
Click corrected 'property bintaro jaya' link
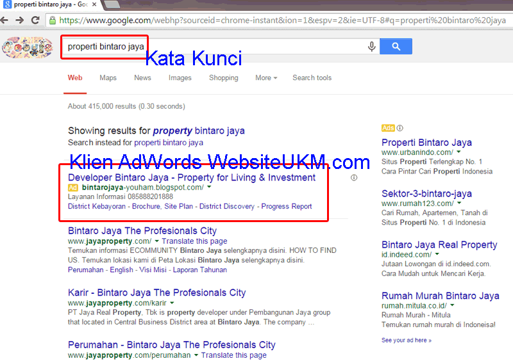click(x=199, y=131)
